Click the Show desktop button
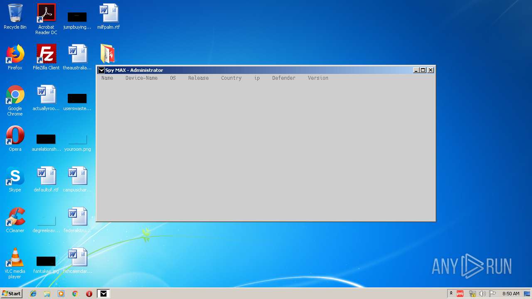532x299 pixels. (x=527, y=294)
